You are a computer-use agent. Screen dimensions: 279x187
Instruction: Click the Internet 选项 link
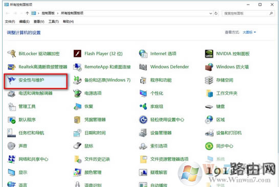pos(163,54)
